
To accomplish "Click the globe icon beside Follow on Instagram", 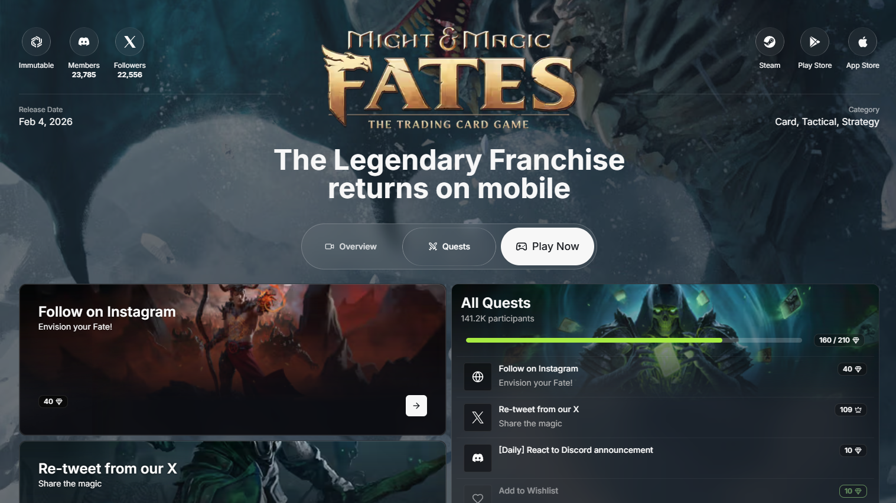I will pyautogui.click(x=478, y=376).
